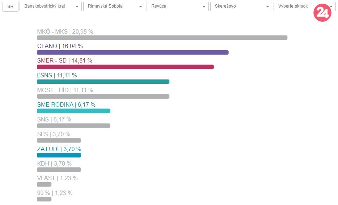Viewport: 338px width, 205px height.
Task: Click the crimson SMER - SD bar
Action: [x=125, y=67]
